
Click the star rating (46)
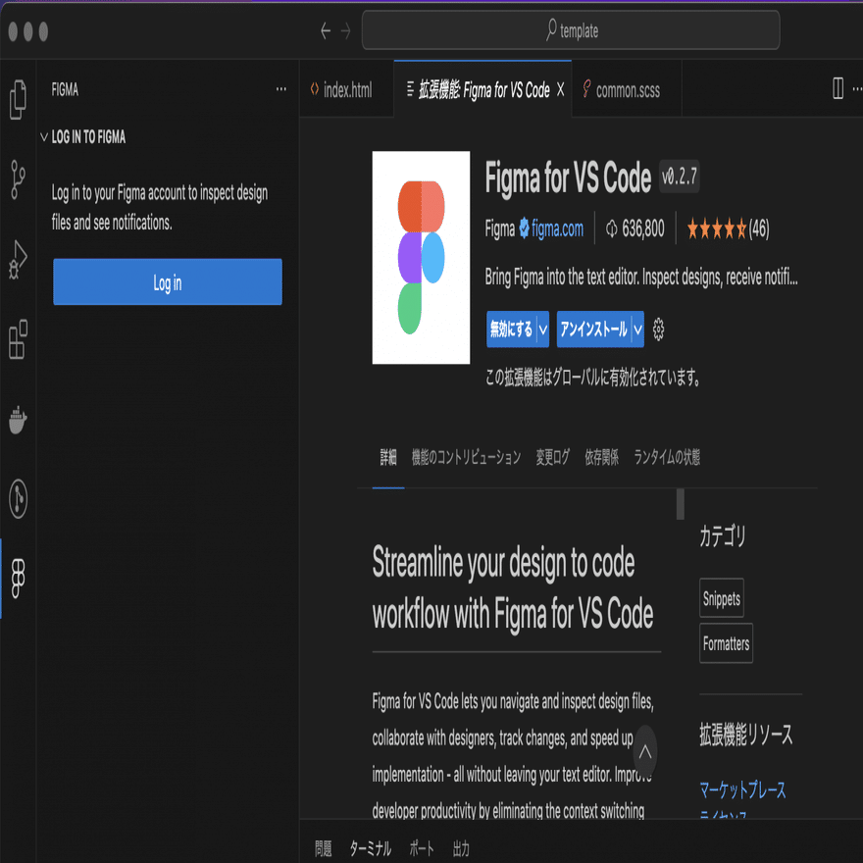(x=728, y=228)
